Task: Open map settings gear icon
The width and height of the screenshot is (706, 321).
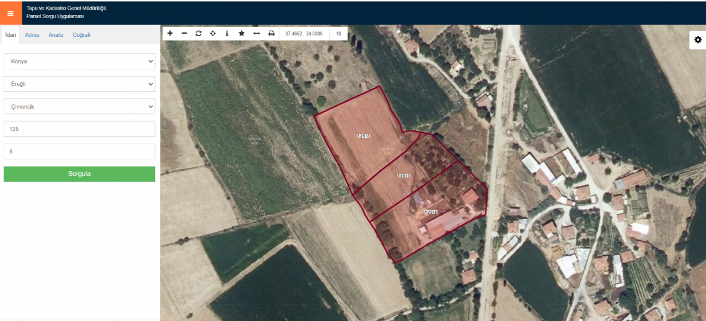Action: pos(698,40)
